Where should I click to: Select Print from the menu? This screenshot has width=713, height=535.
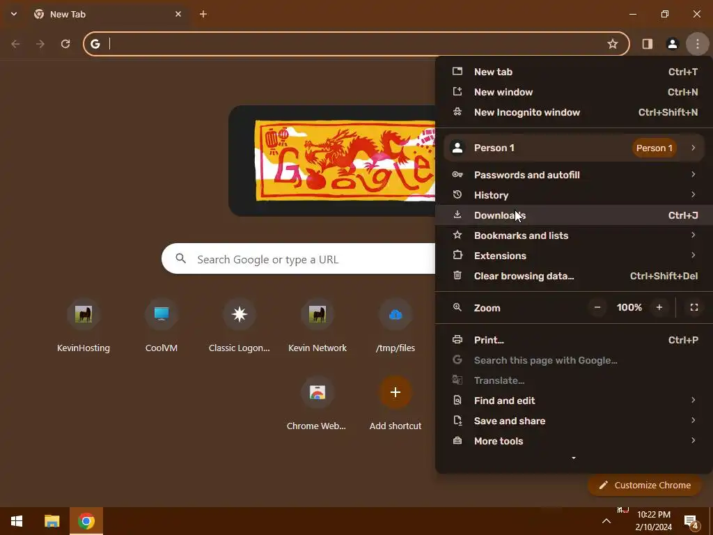pyautogui.click(x=574, y=340)
